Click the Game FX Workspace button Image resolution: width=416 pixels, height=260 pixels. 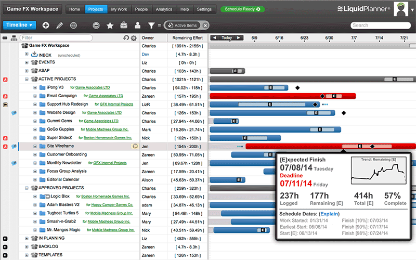tap(32, 9)
